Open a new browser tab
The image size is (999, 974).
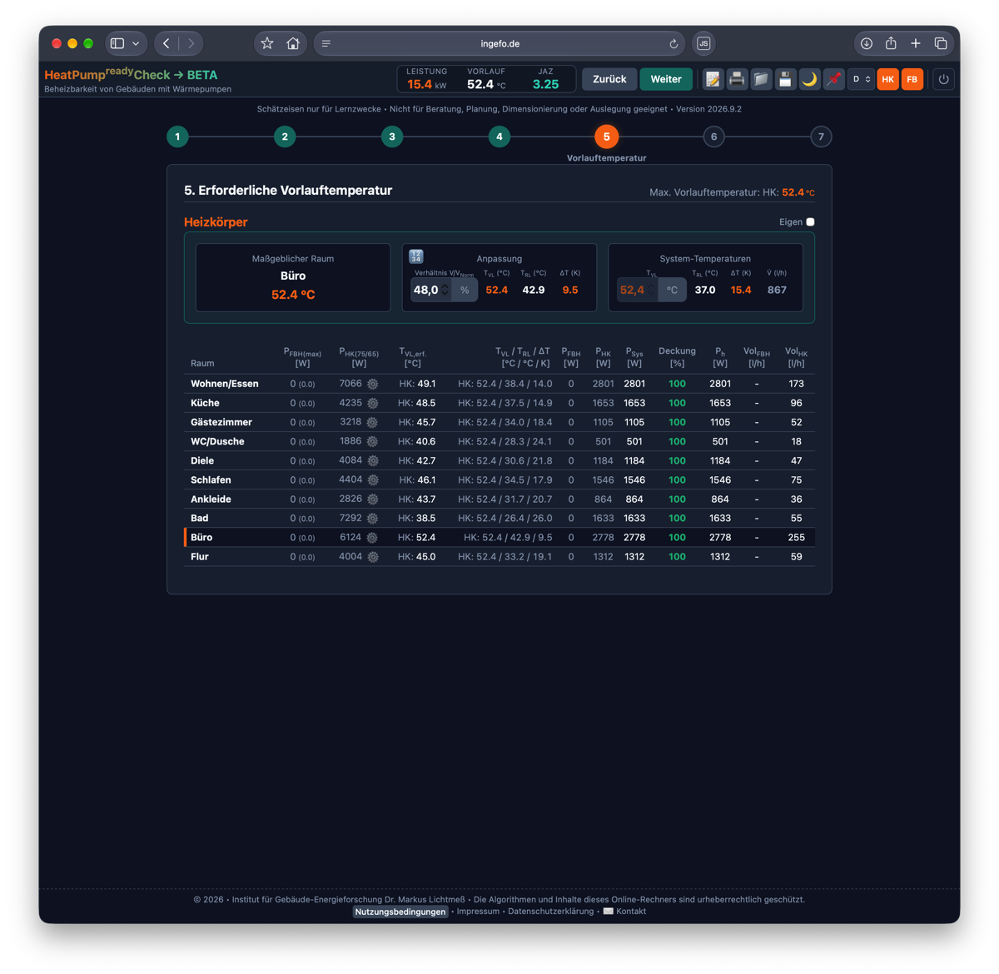point(916,43)
